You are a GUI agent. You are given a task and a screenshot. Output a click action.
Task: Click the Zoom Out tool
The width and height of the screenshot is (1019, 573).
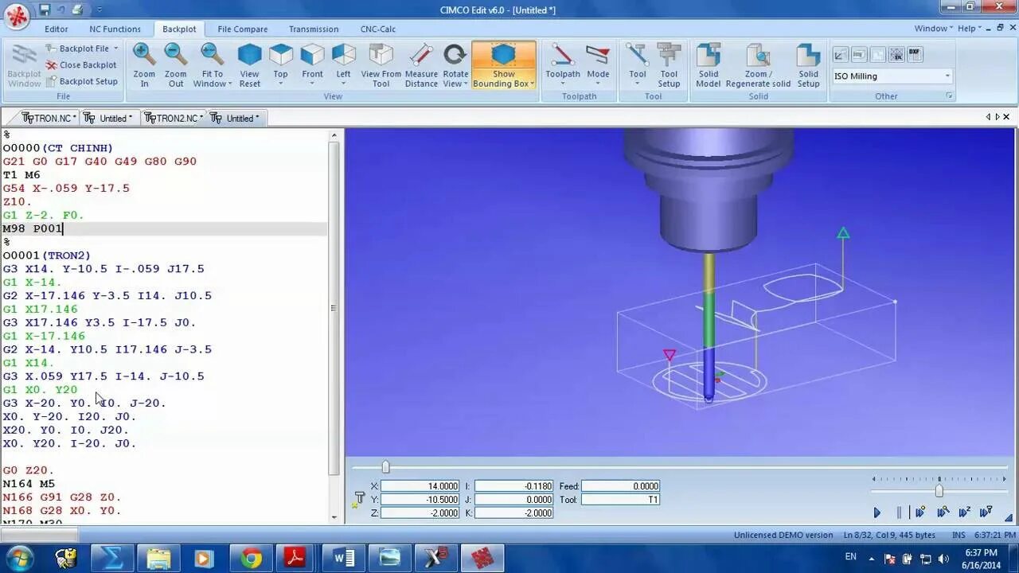[x=176, y=65]
